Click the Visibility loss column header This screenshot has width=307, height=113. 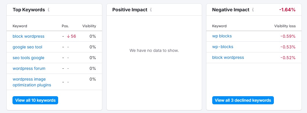point(285,26)
